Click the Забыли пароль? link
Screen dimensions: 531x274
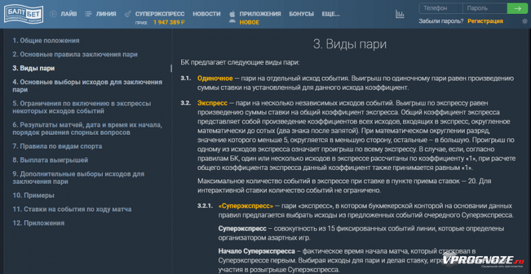click(441, 21)
